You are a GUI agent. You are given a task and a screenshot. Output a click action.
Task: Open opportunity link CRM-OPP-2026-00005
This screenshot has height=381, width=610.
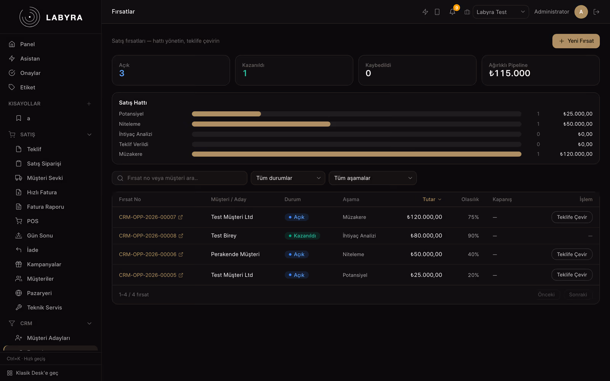148,275
